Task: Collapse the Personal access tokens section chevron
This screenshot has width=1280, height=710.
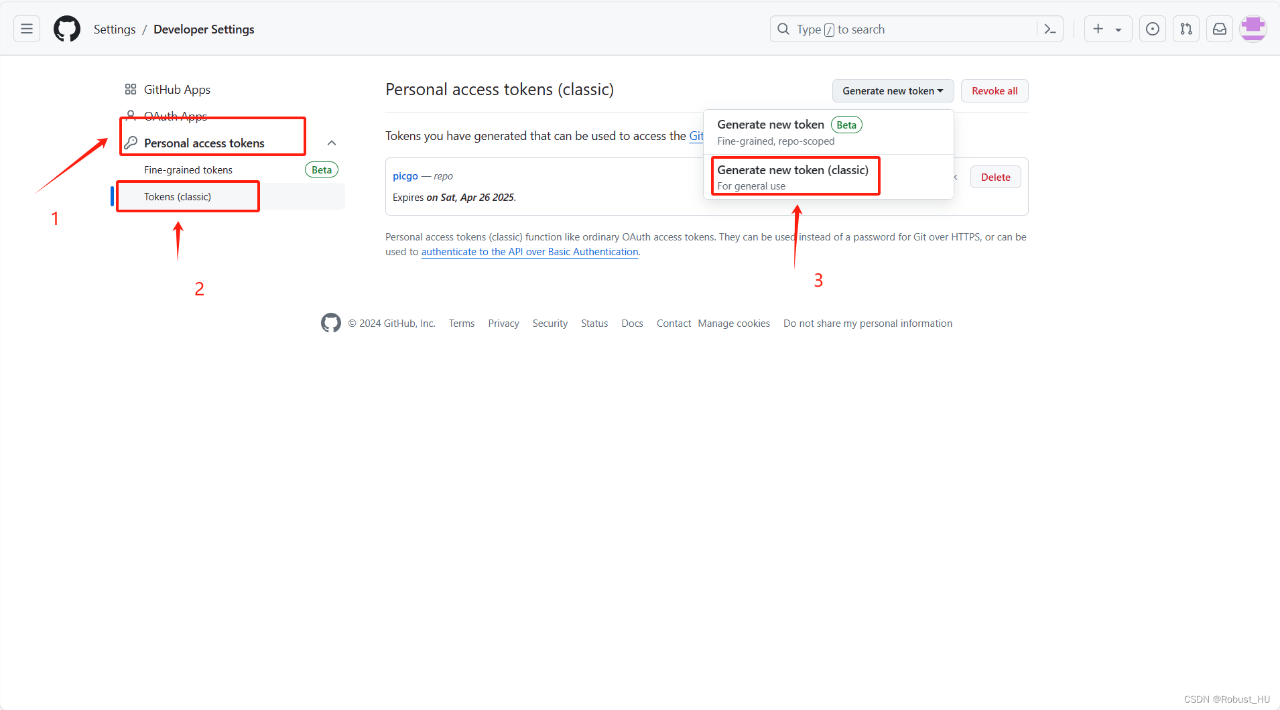Action: [x=332, y=143]
